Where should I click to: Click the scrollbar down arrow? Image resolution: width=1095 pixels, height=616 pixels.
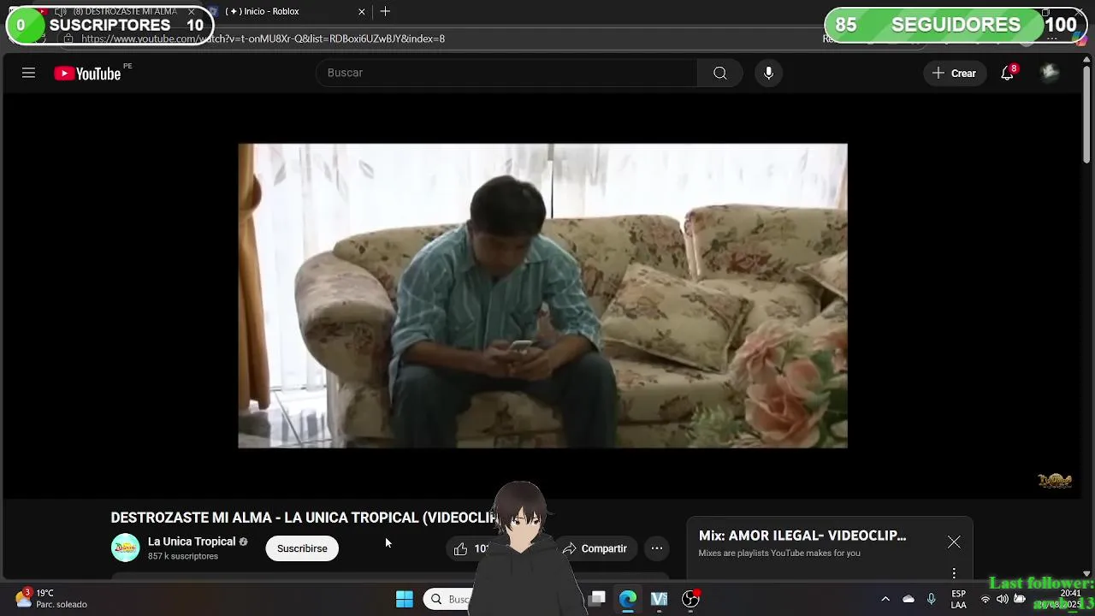click(1087, 573)
